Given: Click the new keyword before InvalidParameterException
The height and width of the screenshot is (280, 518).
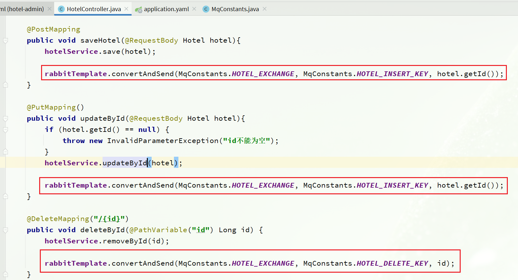Looking at the screenshot, I should tap(96, 141).
